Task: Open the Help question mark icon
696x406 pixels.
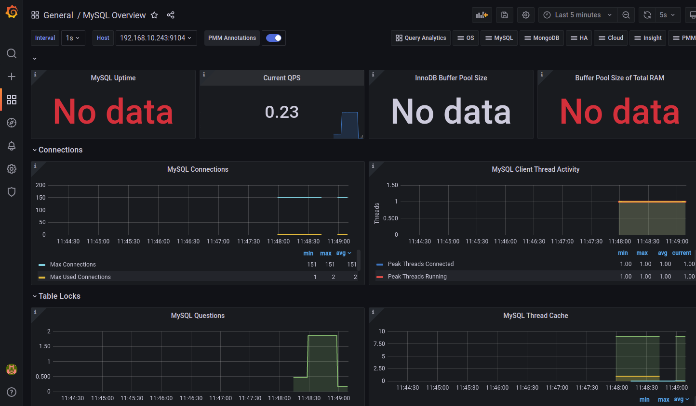Action: [x=12, y=392]
